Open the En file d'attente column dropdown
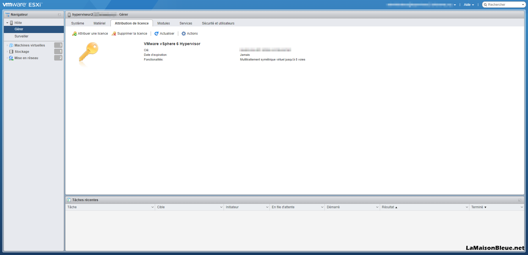The width and height of the screenshot is (528, 255). [322, 207]
